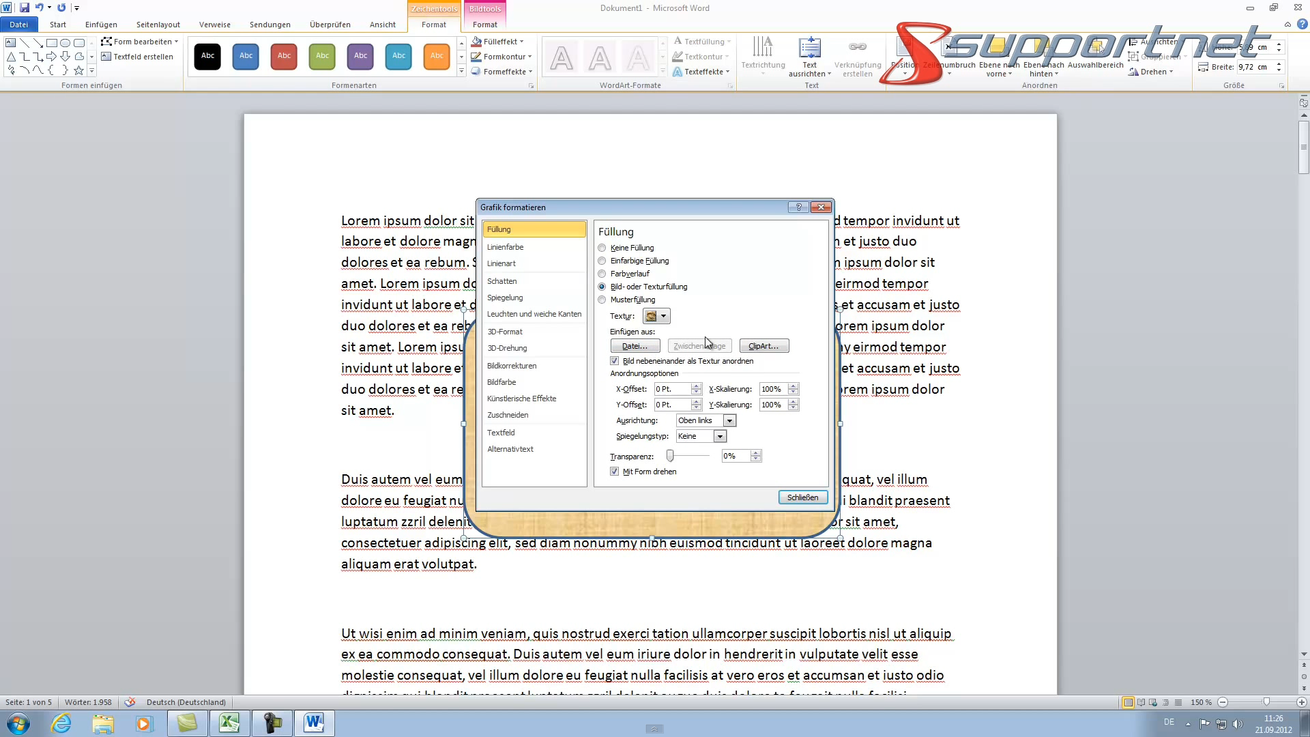Open the Spiegelungstyp dropdown
1310x737 pixels.
click(720, 436)
